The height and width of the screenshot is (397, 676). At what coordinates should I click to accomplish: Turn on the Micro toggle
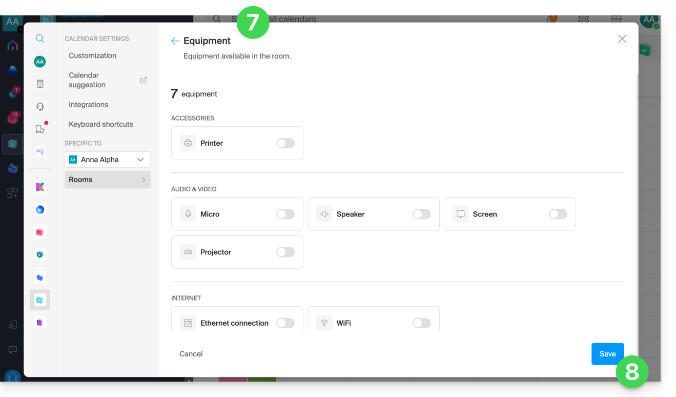[285, 214]
